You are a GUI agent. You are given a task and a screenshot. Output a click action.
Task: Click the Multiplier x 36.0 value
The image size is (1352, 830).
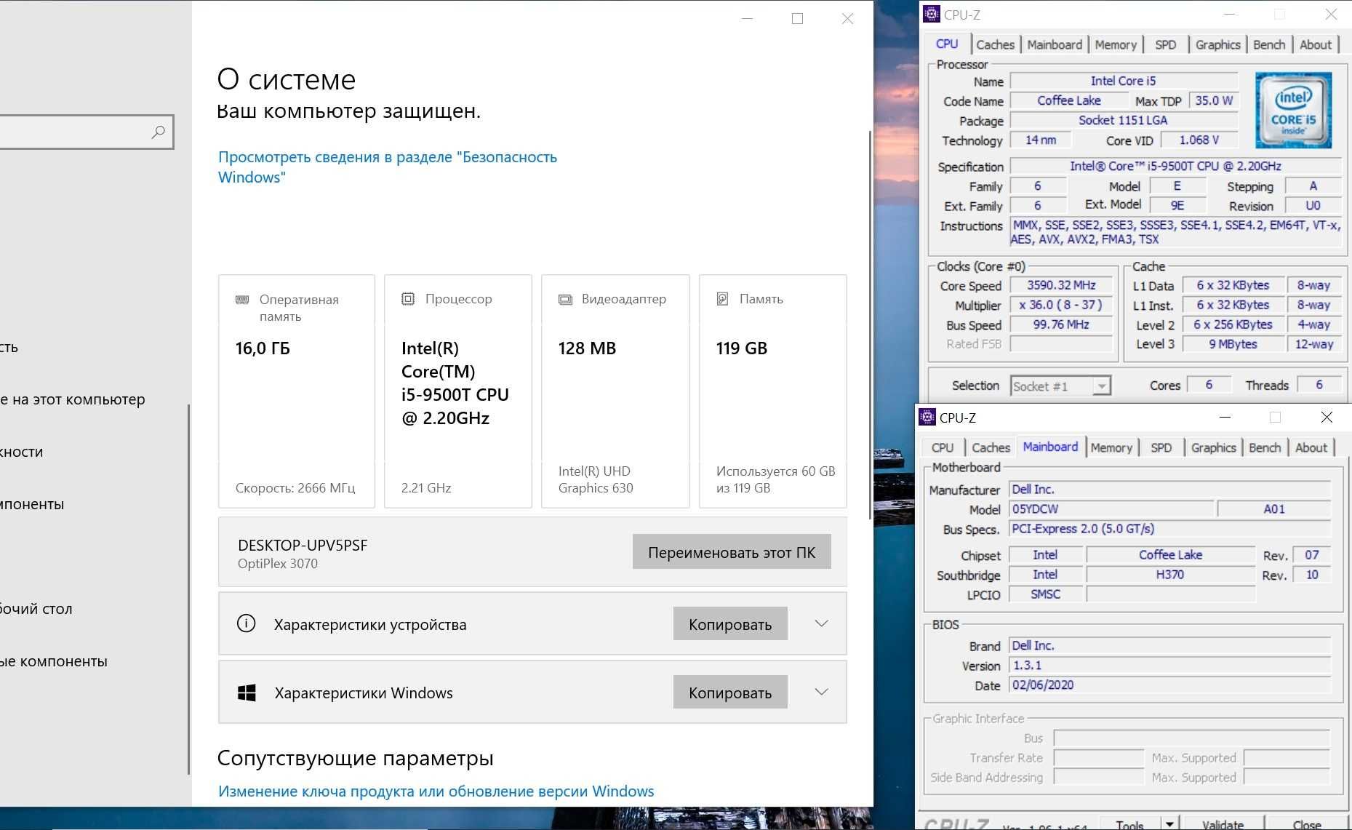click(1061, 305)
